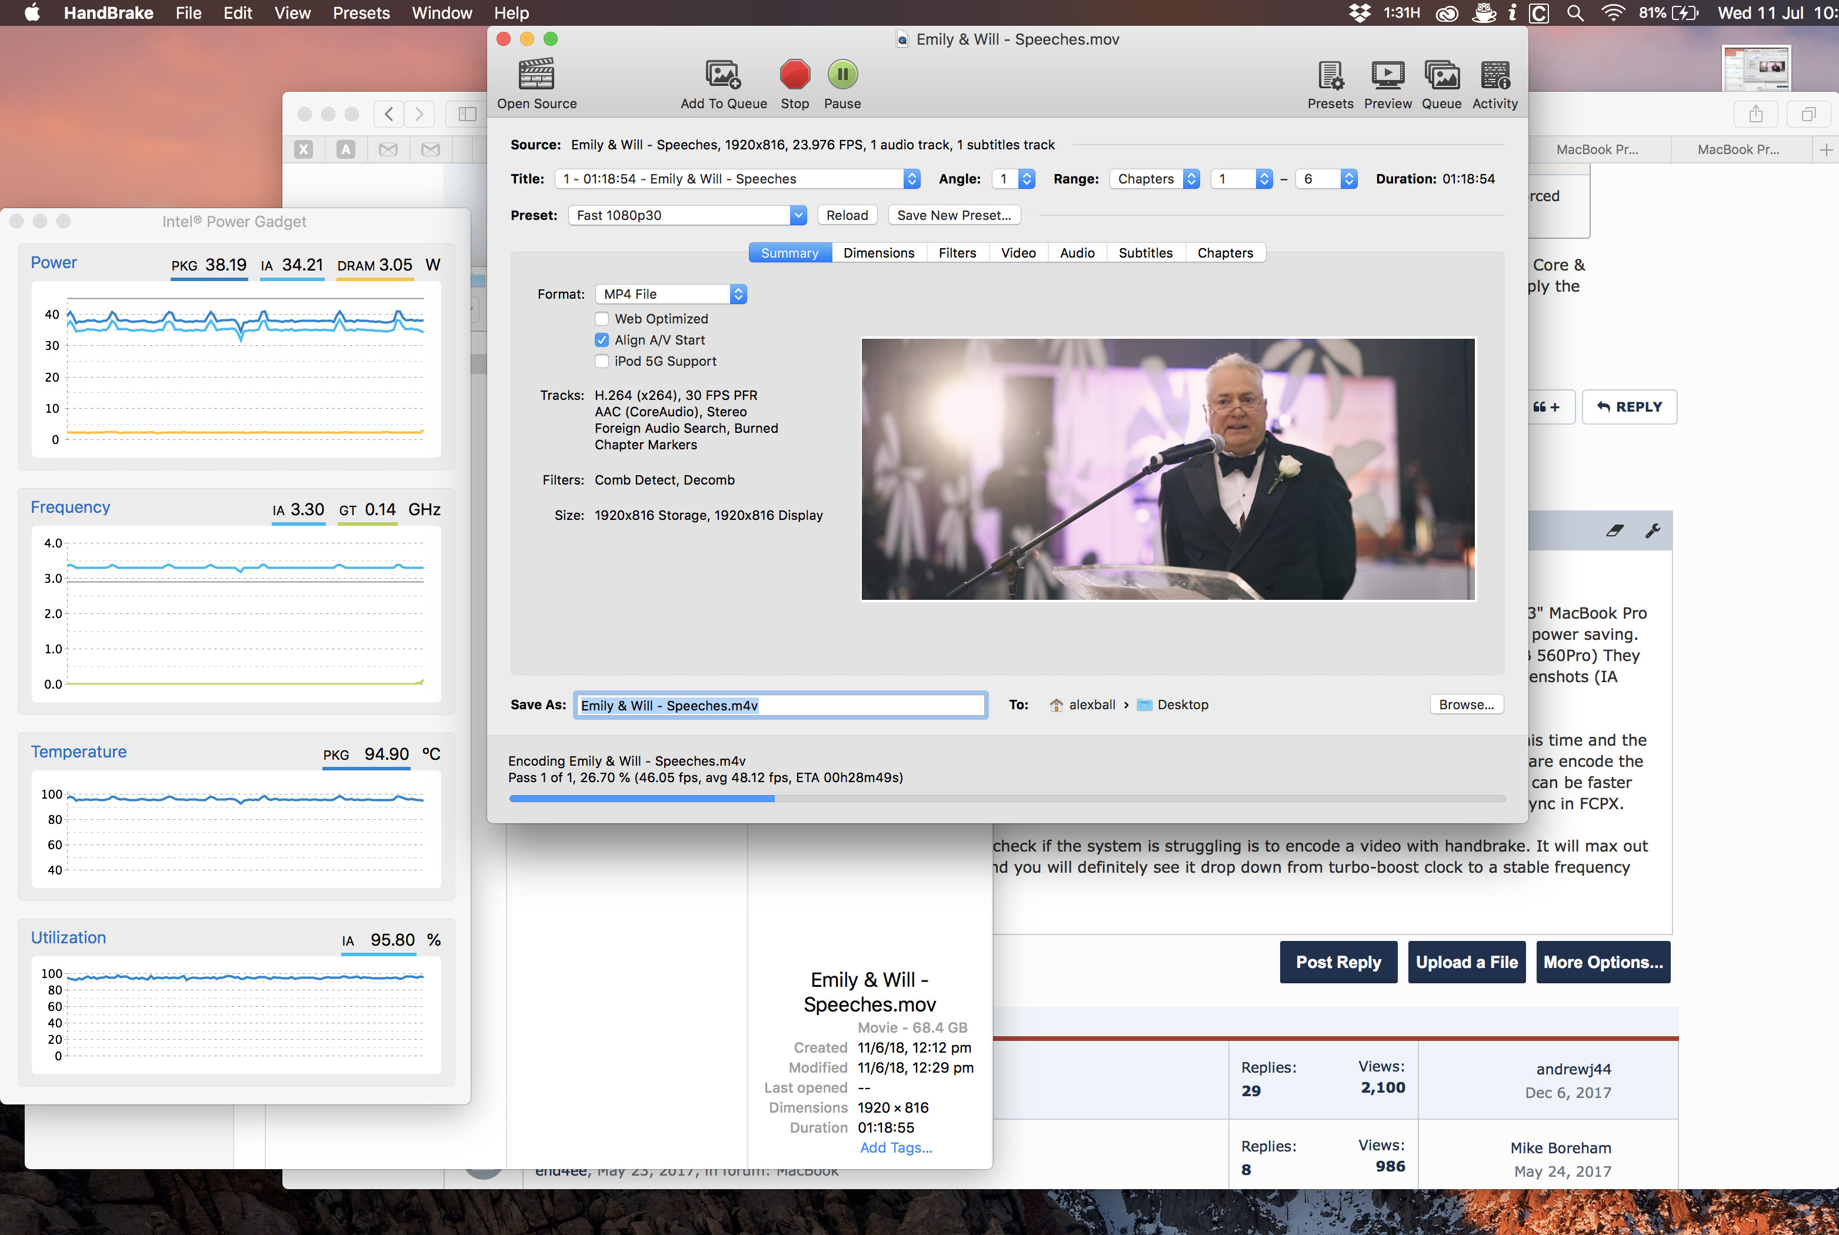Viewport: 1839px width, 1235px height.
Task: Click the Safari back arrow button
Action: [388, 114]
